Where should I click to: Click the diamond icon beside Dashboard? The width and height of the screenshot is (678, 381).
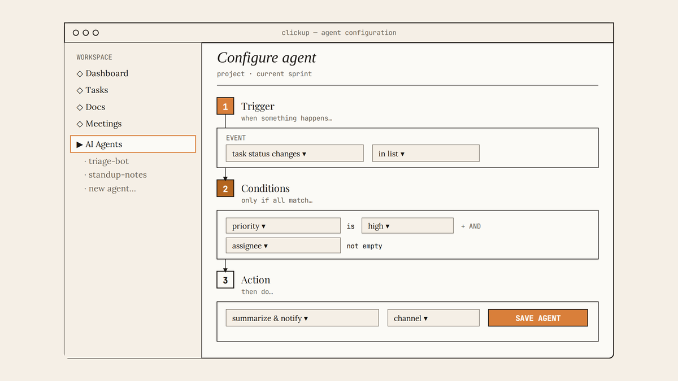click(x=80, y=74)
